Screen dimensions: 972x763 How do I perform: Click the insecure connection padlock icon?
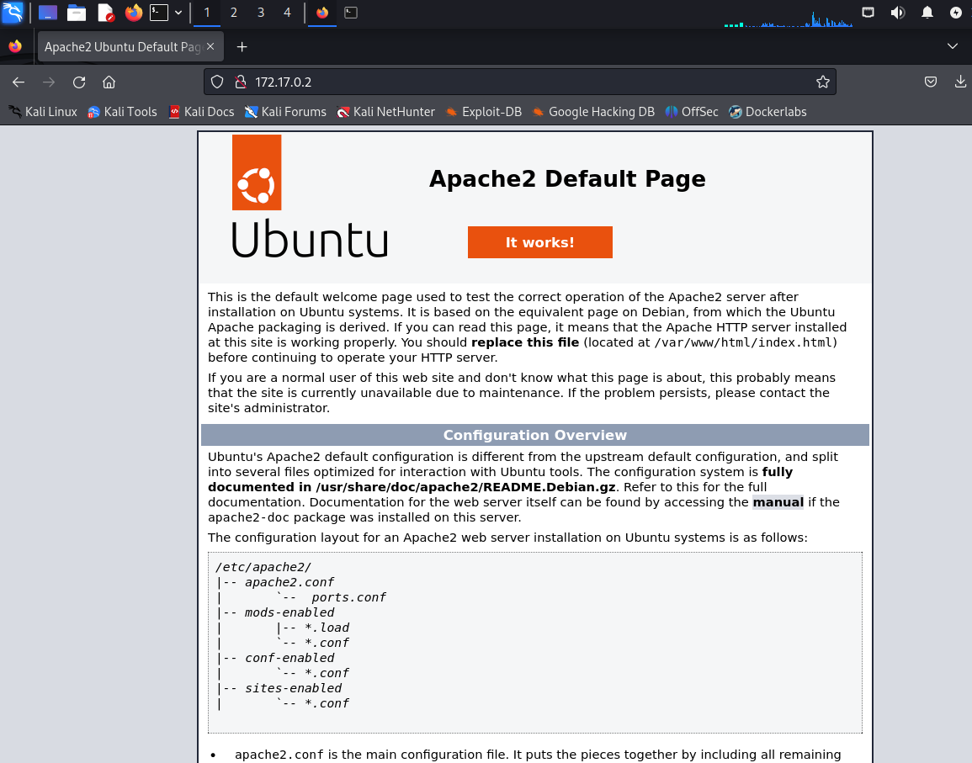tap(241, 82)
